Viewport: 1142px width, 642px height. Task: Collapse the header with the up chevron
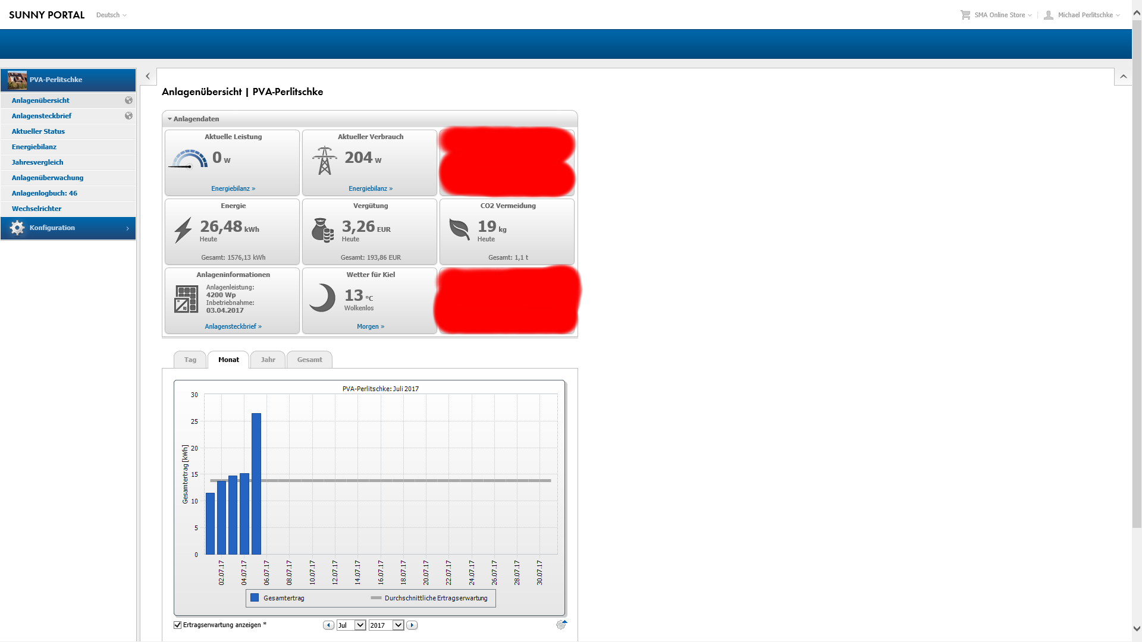coord(1123,76)
